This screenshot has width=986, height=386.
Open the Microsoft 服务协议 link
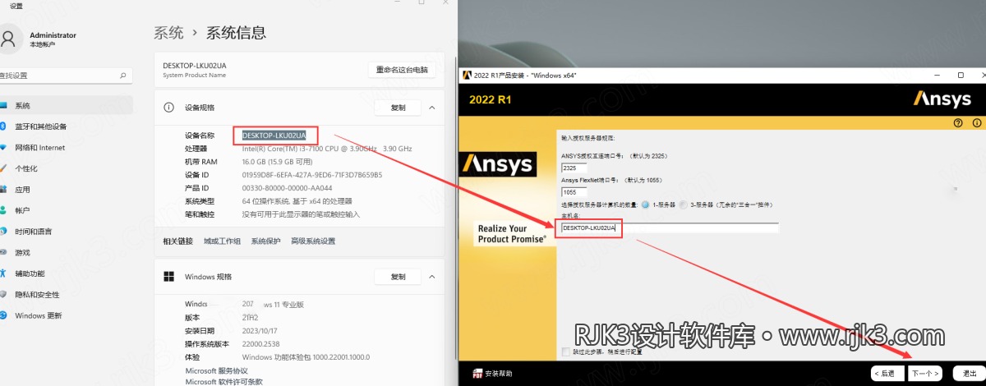tap(216, 370)
